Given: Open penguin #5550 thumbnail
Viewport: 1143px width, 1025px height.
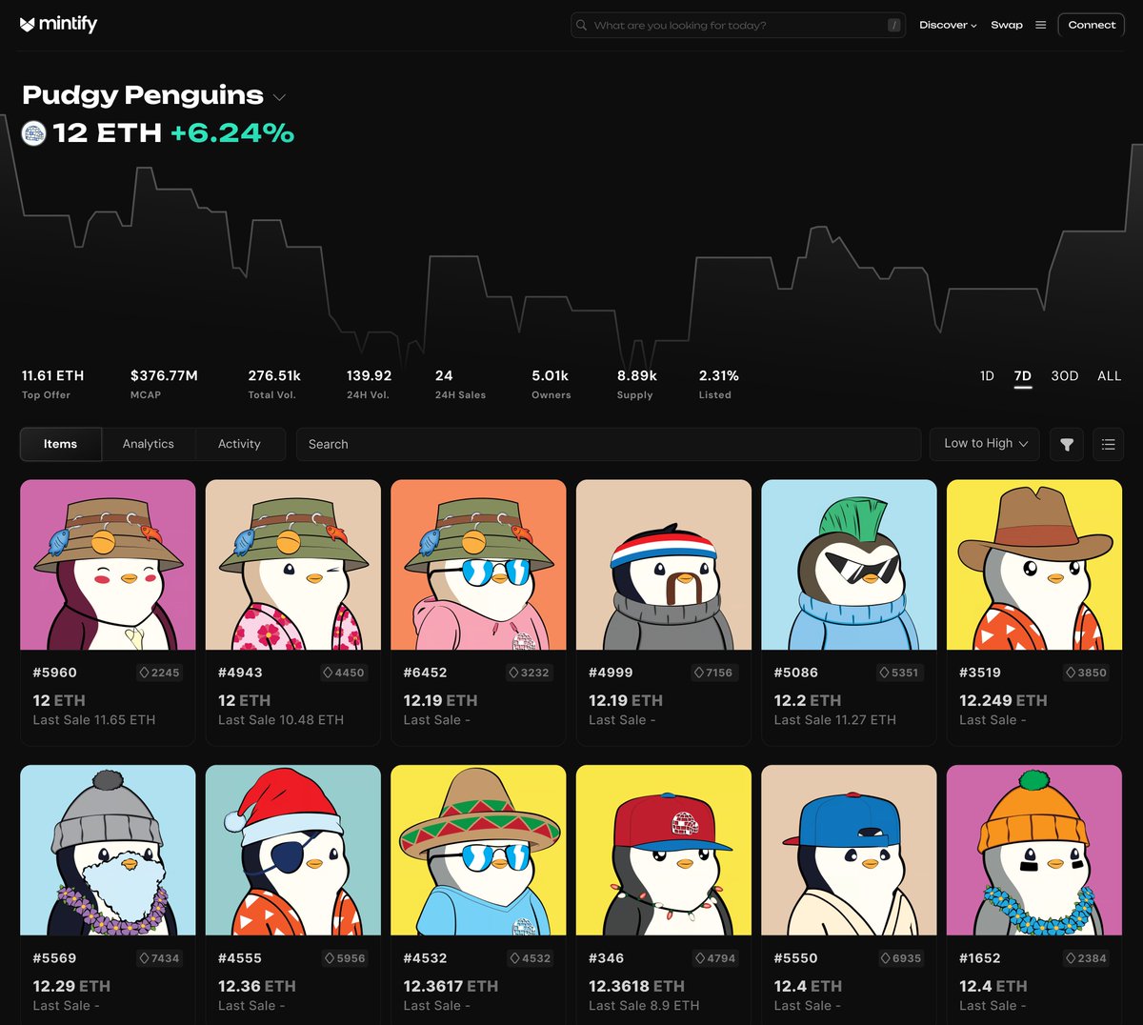Looking at the screenshot, I should point(850,851).
